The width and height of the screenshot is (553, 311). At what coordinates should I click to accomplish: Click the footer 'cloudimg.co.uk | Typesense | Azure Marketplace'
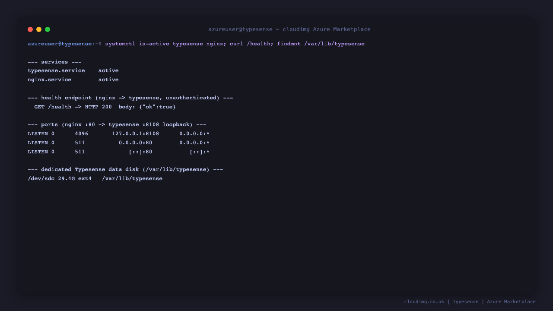[x=470, y=302]
